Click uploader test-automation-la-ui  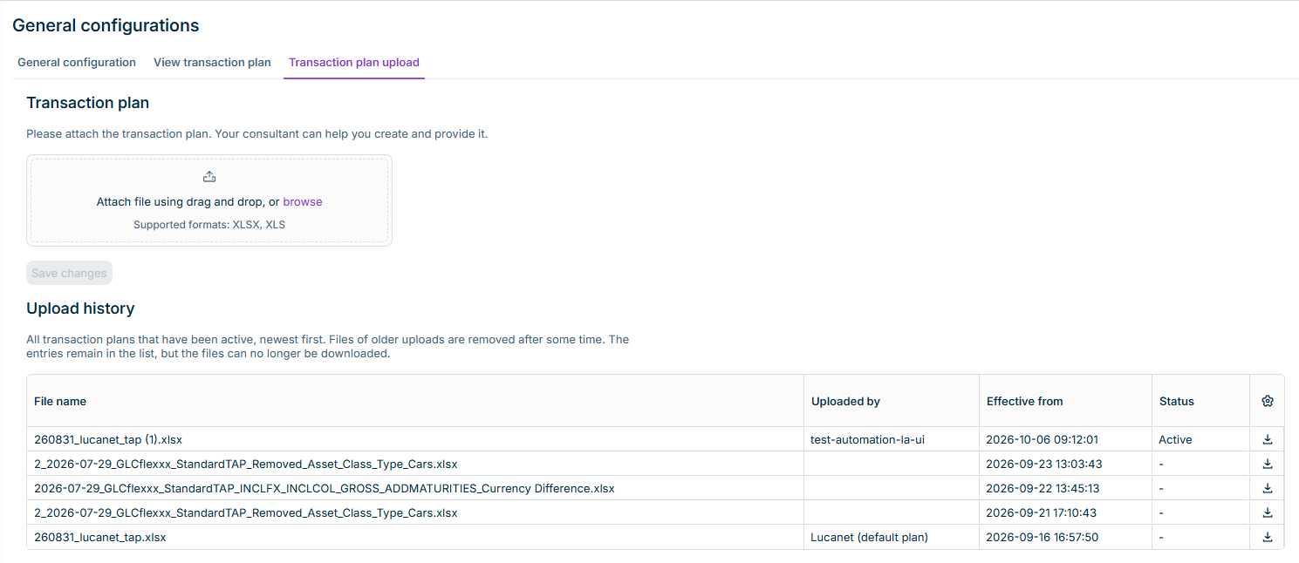coord(868,439)
